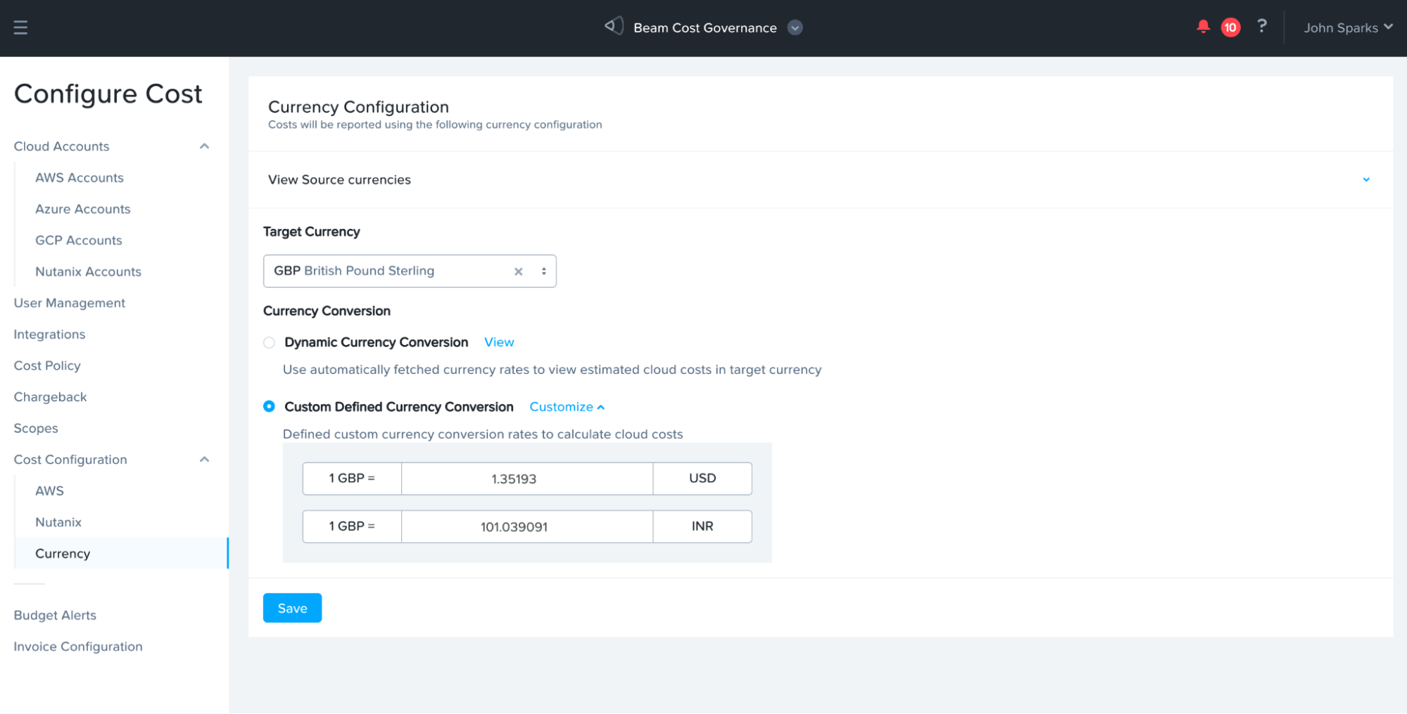The image size is (1407, 714).
Task: Go to AWS Accounts in sidebar
Action: 80,178
